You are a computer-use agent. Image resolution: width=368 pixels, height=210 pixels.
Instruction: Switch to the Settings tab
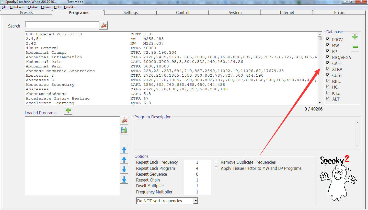click(130, 12)
